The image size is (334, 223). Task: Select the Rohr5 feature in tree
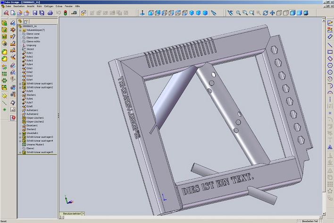tap(30, 91)
